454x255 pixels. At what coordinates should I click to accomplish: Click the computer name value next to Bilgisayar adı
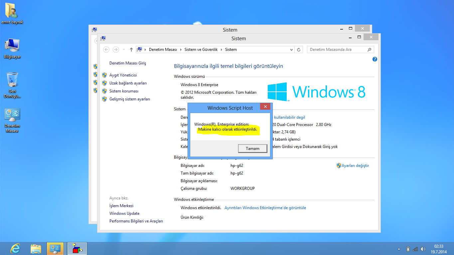tap(237, 166)
